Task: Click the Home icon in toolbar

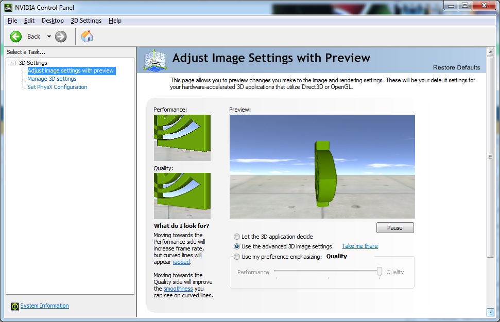Action: [x=87, y=36]
